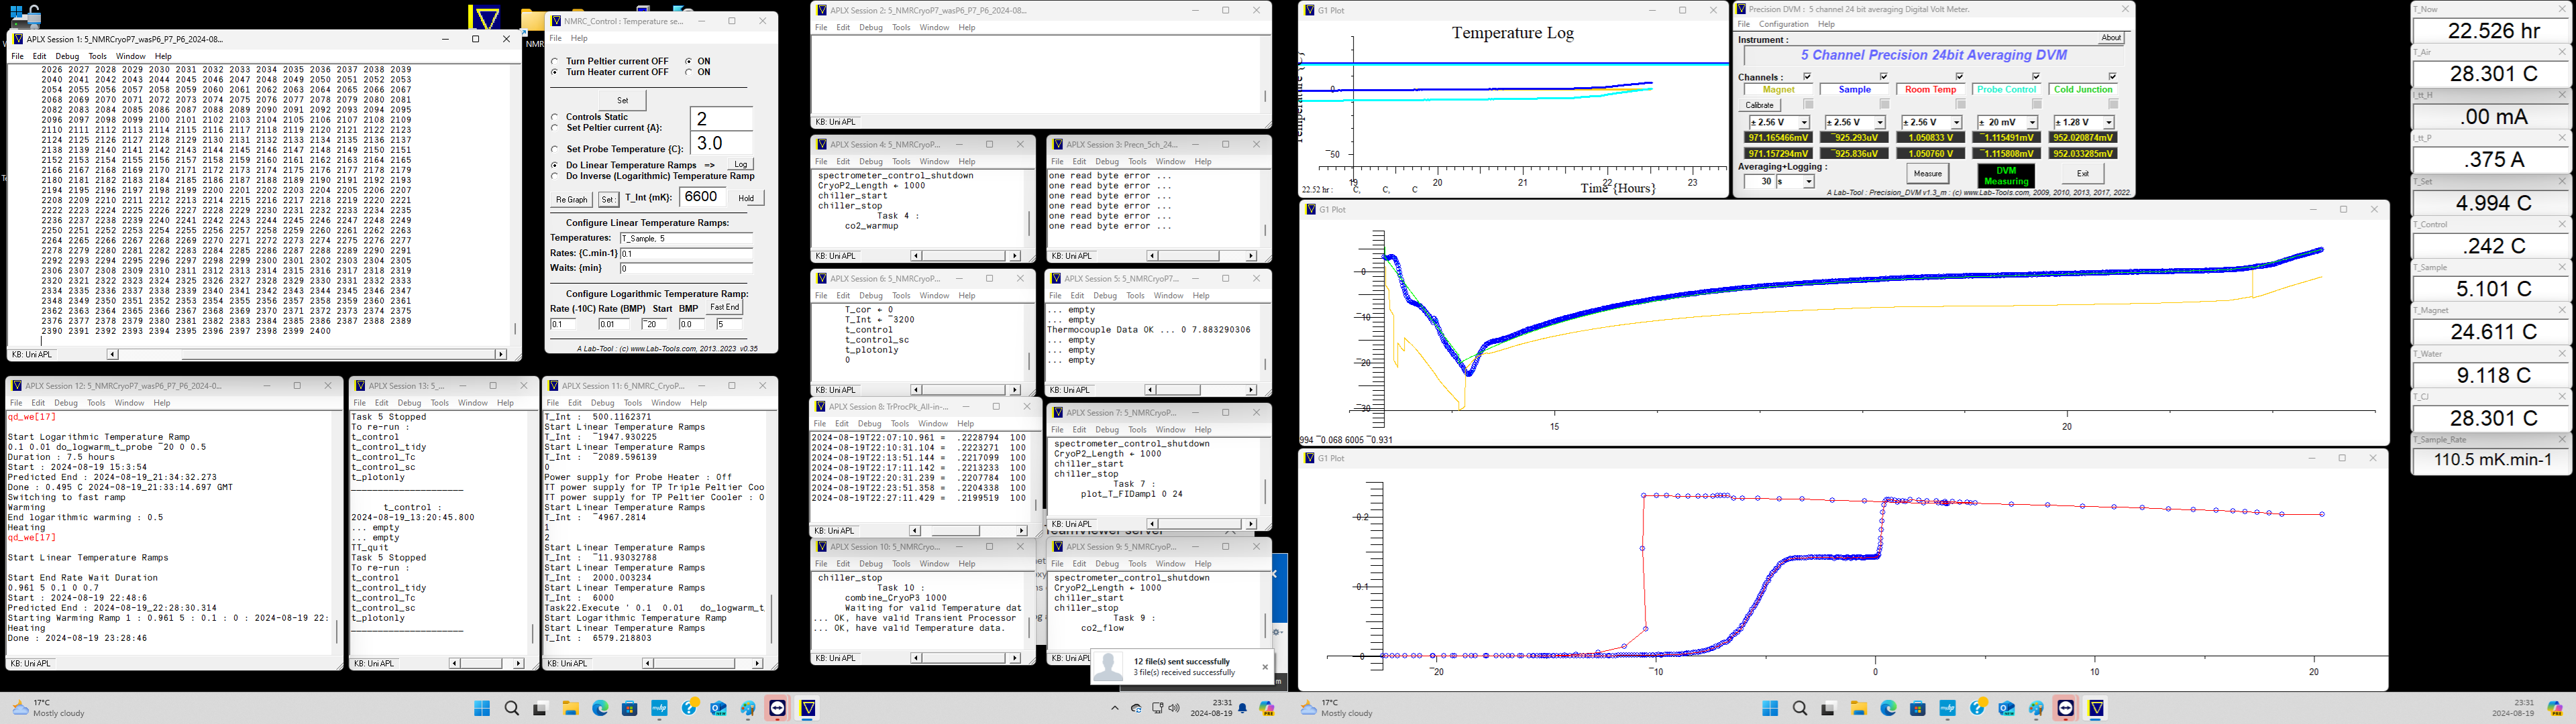Click the NMRC_Control window title icon
Screen dimensions: 2576x724
pyautogui.click(x=556, y=21)
